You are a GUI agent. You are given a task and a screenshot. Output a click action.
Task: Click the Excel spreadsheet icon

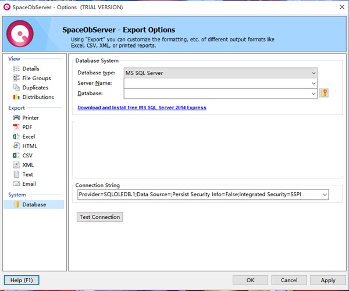(x=16, y=136)
